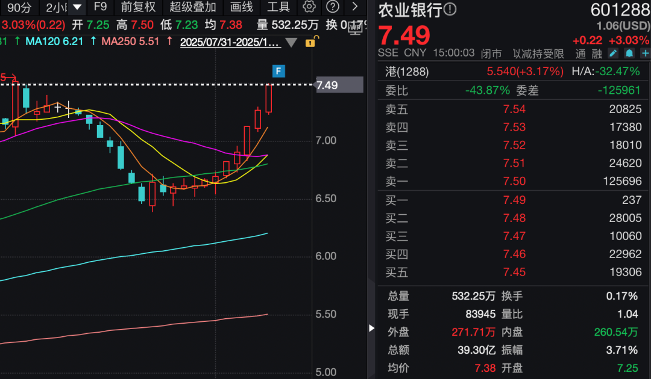Viewport: 651px width, 379px height.
Task: Open the date range dropdown triangle
Action: [x=292, y=42]
